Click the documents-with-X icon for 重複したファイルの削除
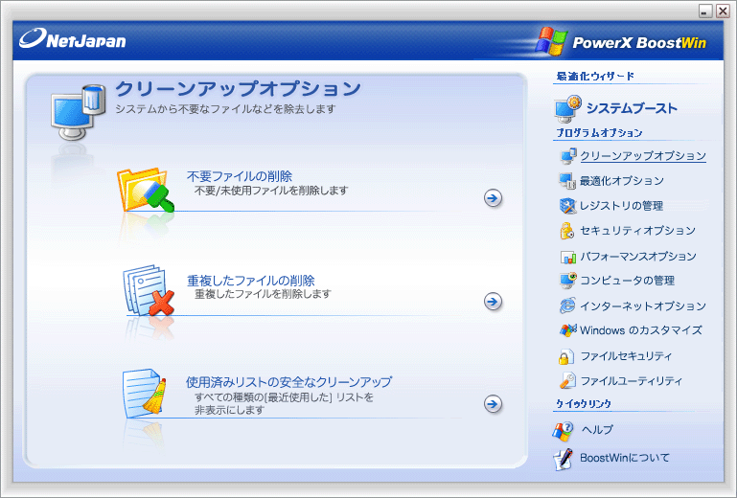This screenshot has height=498, width=737. click(x=148, y=290)
